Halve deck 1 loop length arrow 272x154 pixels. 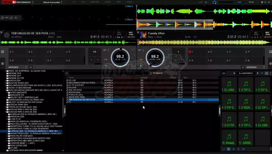tap(91, 60)
